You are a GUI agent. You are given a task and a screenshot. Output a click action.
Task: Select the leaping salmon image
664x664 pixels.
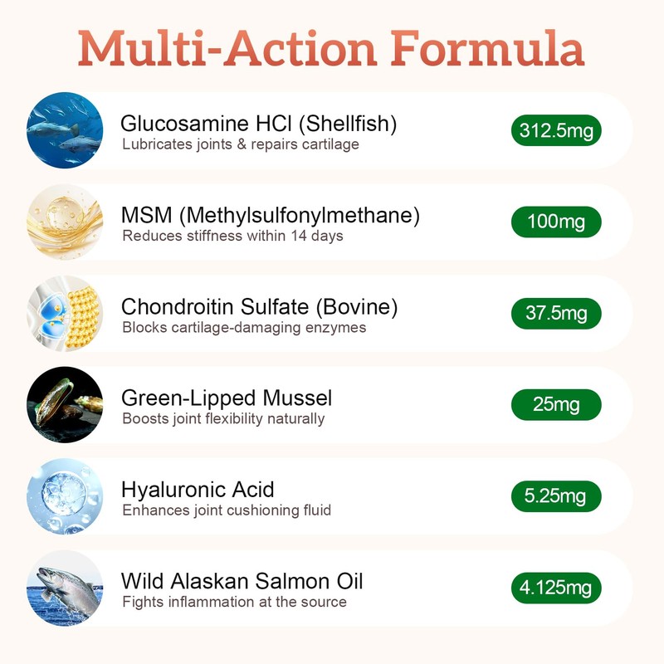(x=65, y=587)
